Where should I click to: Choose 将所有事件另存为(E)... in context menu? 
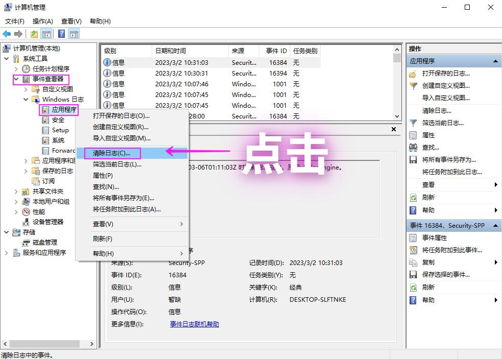132,198
